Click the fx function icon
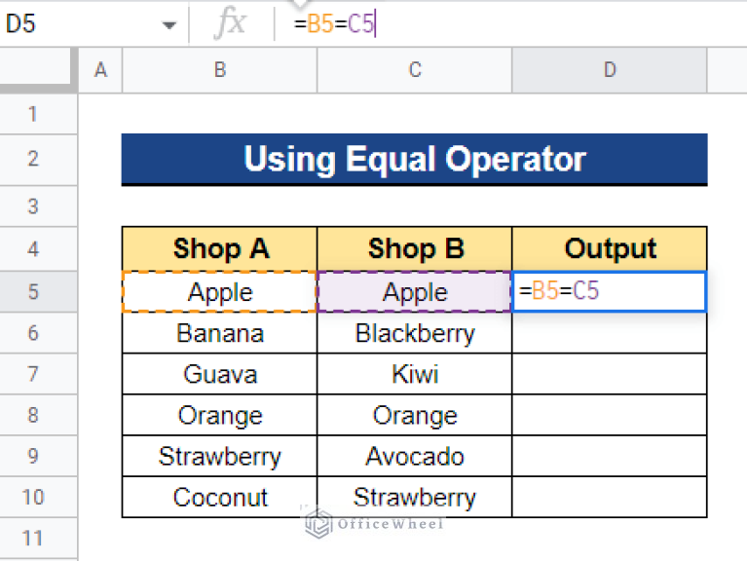747x561 pixels. pos(230,23)
